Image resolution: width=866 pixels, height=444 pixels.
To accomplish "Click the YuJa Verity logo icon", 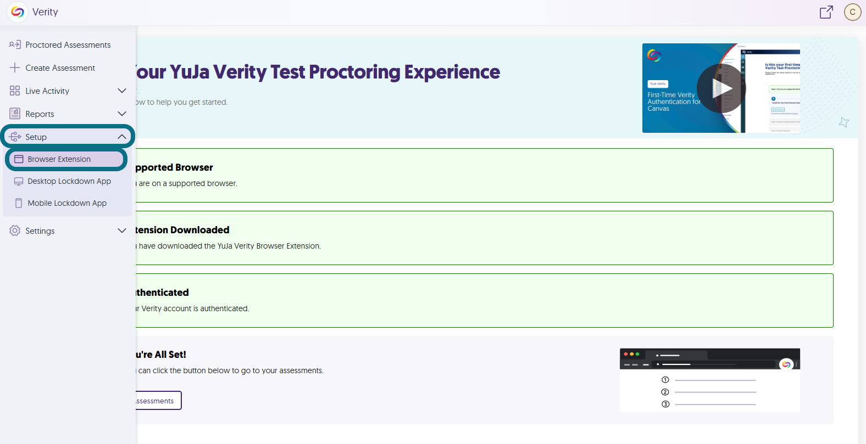I will [x=18, y=12].
